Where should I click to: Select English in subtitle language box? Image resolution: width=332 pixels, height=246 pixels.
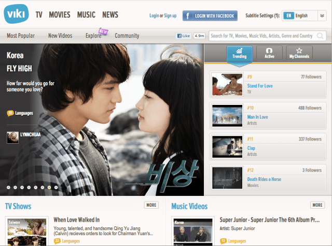click(301, 16)
